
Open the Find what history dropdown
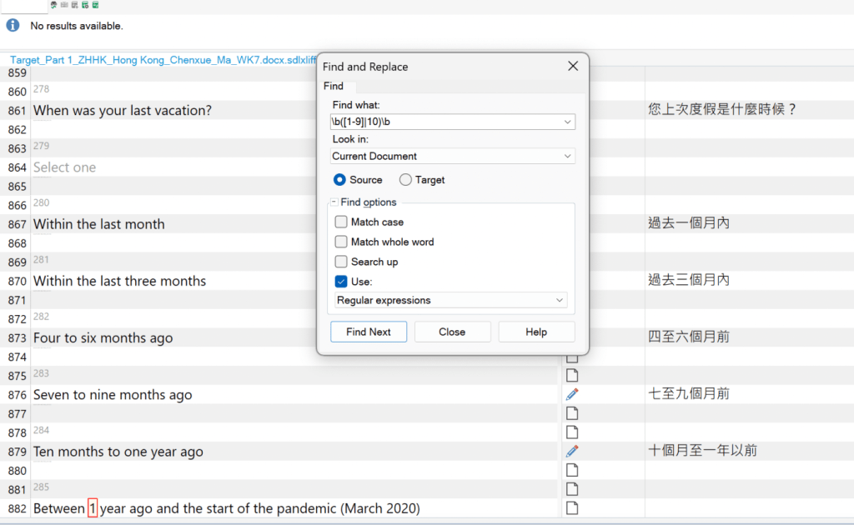click(x=568, y=122)
